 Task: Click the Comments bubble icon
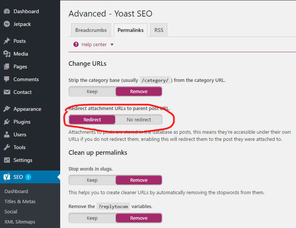[x=7, y=79]
